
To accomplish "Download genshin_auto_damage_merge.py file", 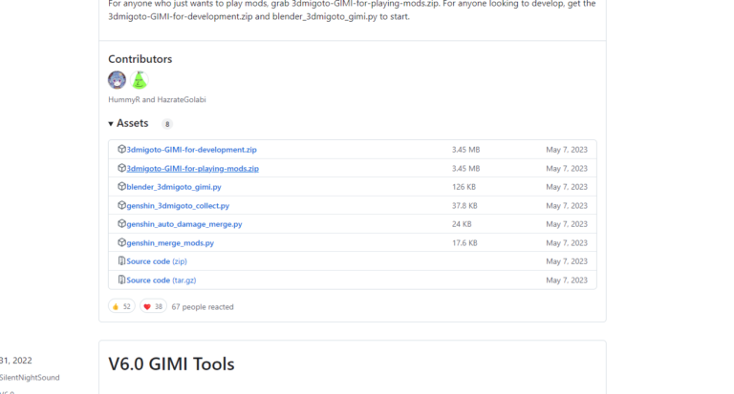I will click(183, 224).
